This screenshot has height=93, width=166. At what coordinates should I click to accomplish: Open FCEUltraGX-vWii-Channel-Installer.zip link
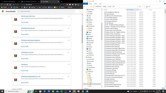tap(31, 40)
